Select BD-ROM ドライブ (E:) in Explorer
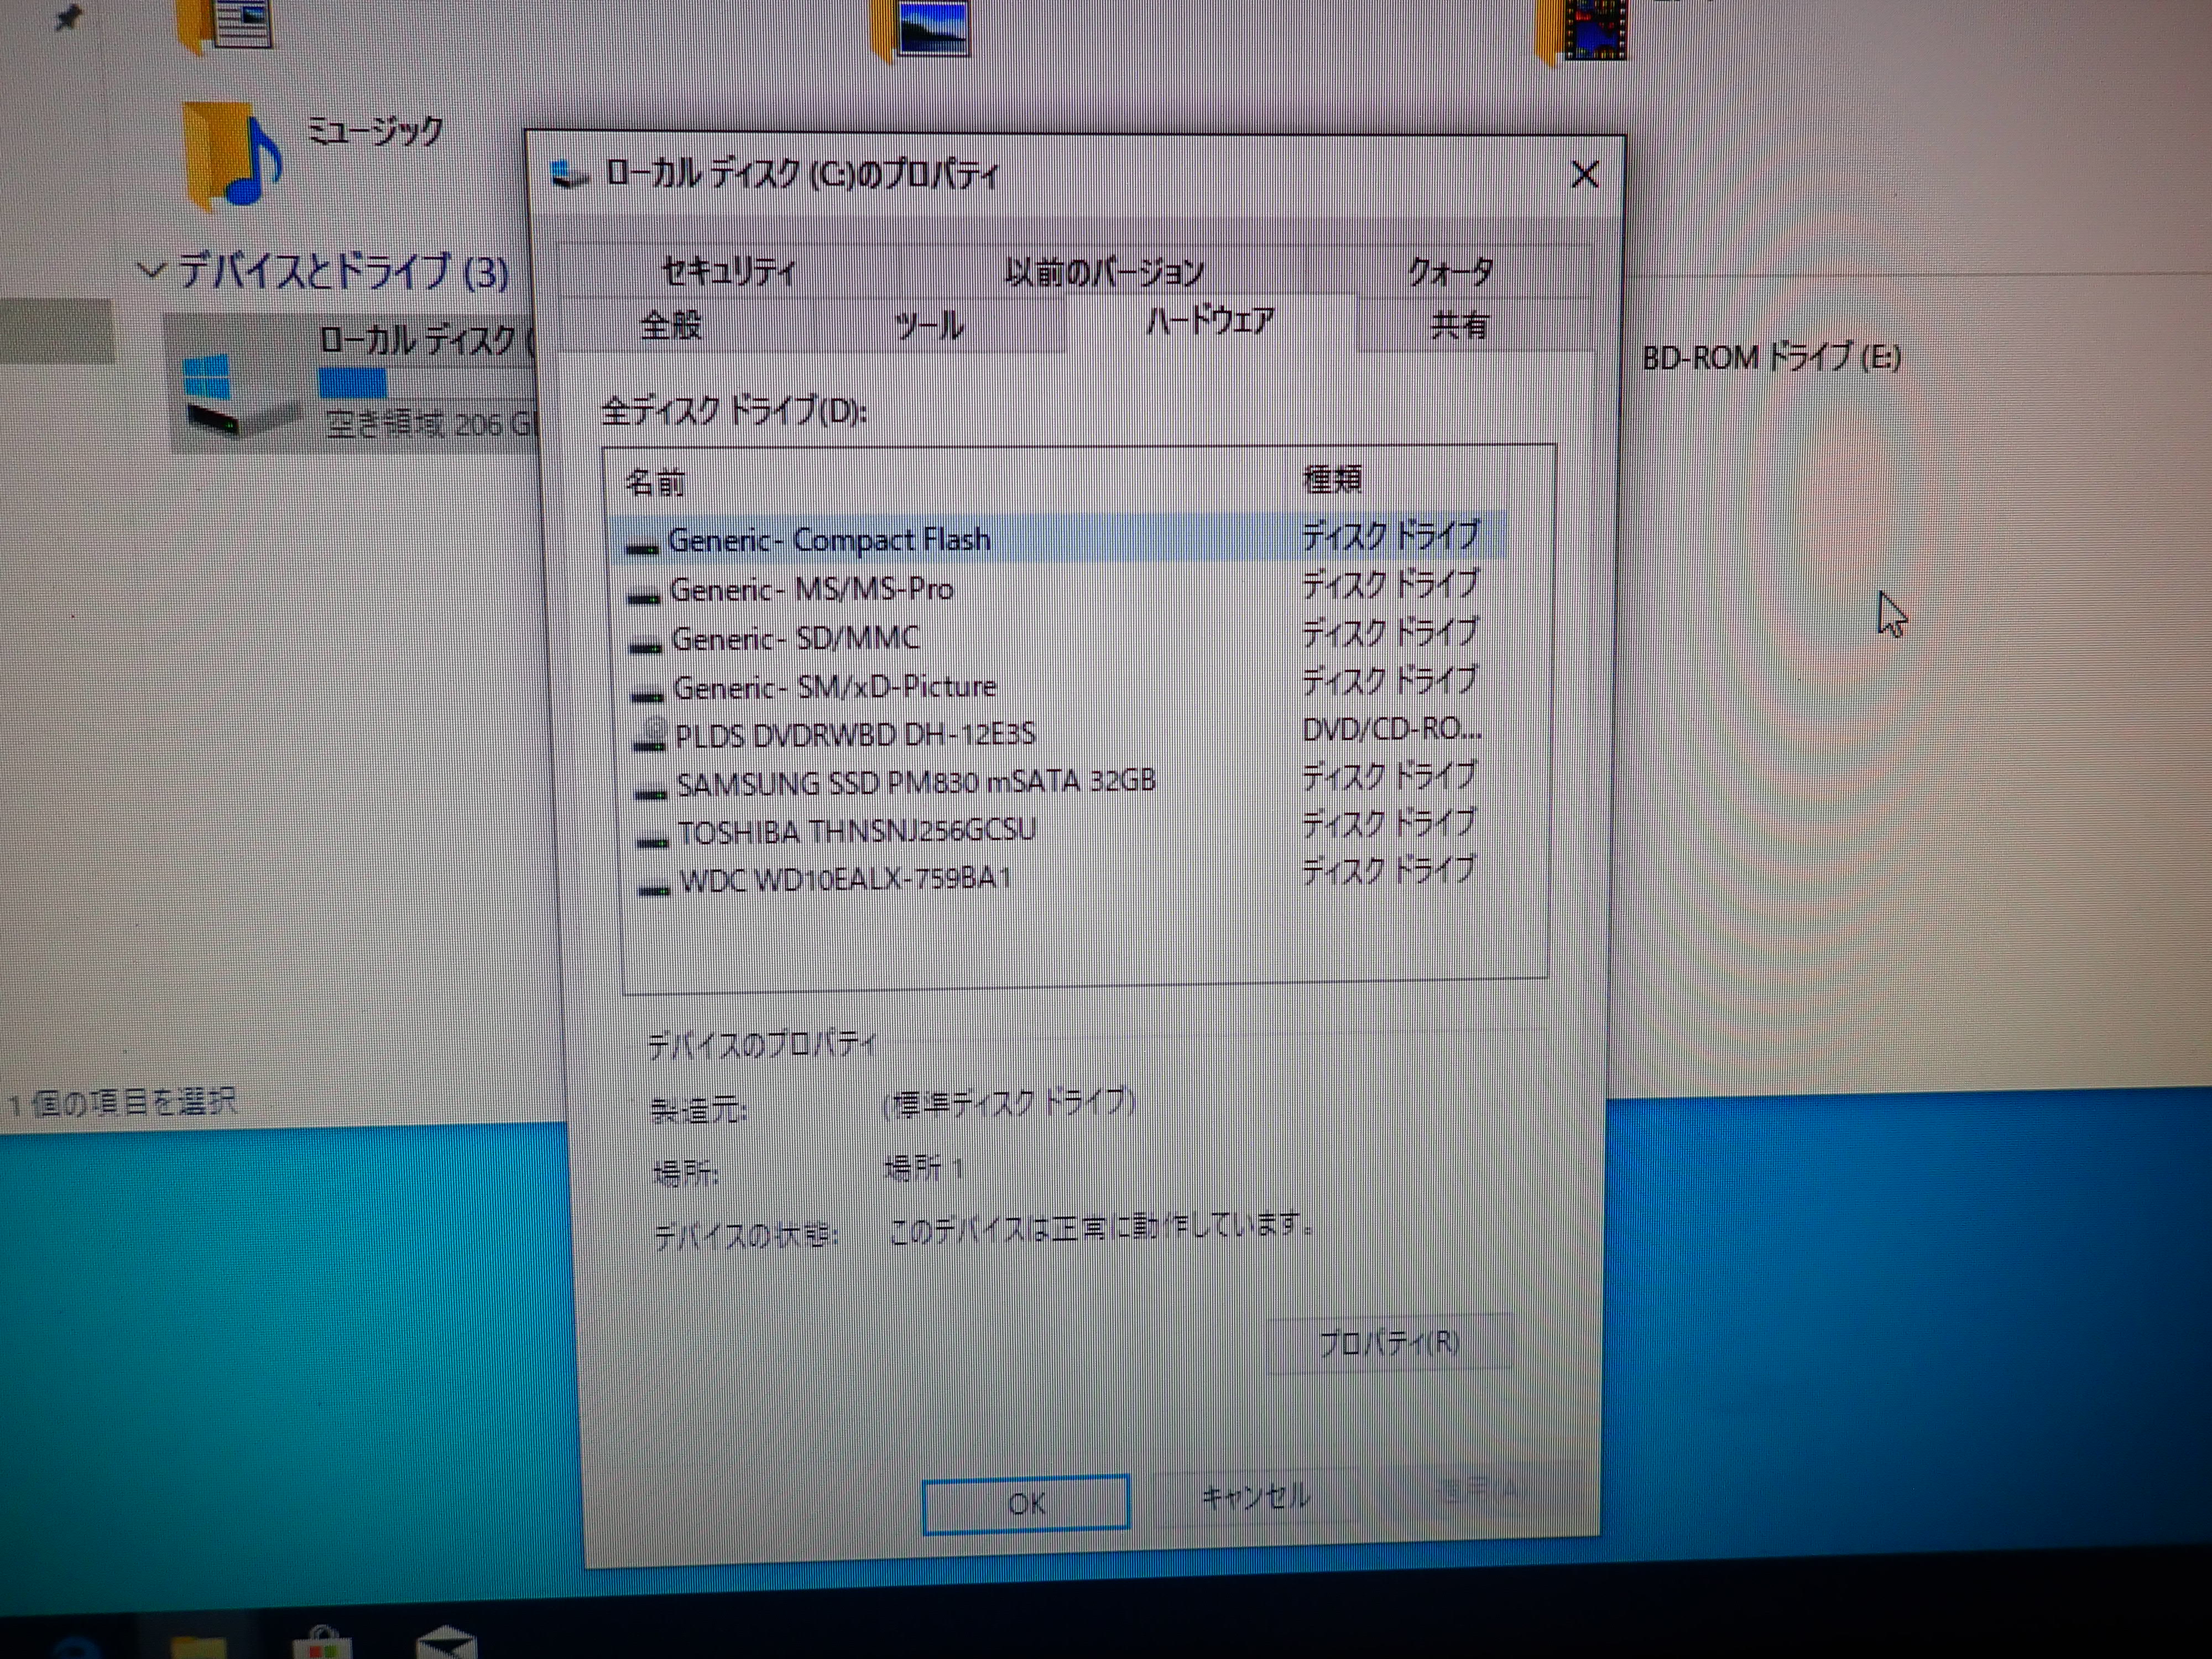 point(1771,357)
